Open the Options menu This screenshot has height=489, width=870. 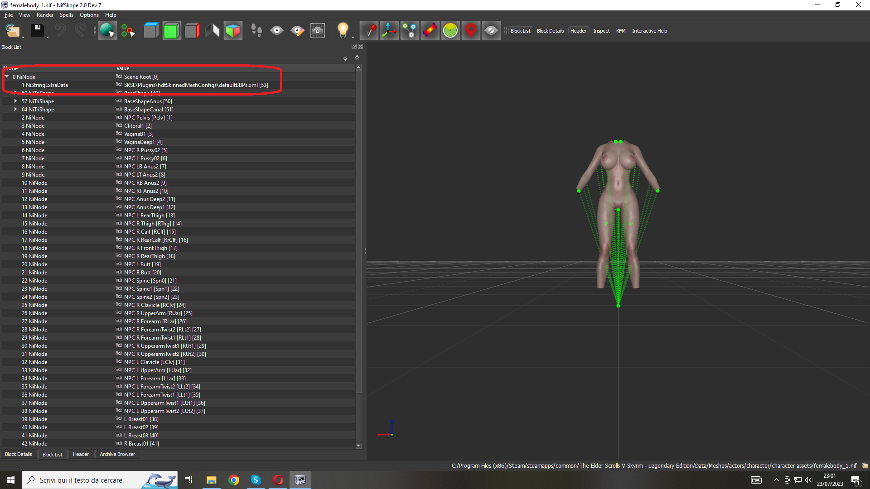point(89,15)
